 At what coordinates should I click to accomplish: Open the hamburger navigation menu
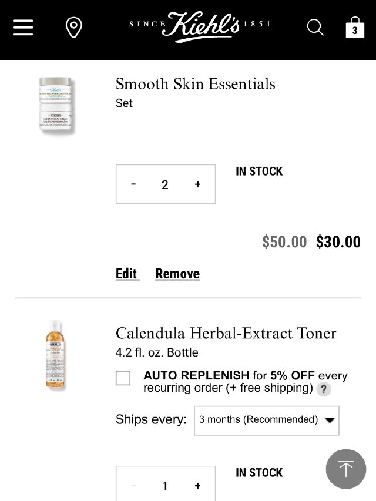coord(23,28)
